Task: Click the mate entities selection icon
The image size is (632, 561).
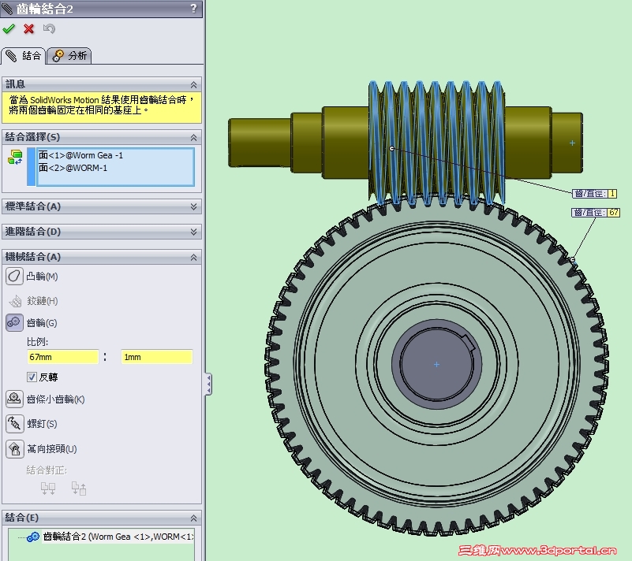Action: point(15,158)
